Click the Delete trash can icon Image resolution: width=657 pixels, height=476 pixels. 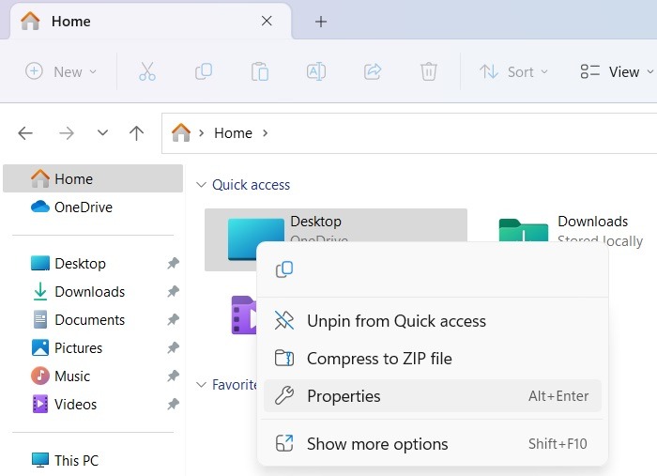[x=428, y=71]
